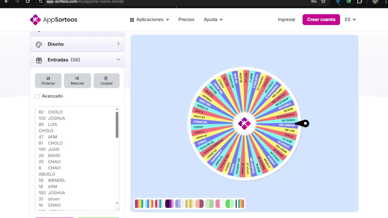Image resolution: width=388 pixels, height=218 pixels.
Task: Click the '37 stiven' entry line
Action: tap(49, 199)
